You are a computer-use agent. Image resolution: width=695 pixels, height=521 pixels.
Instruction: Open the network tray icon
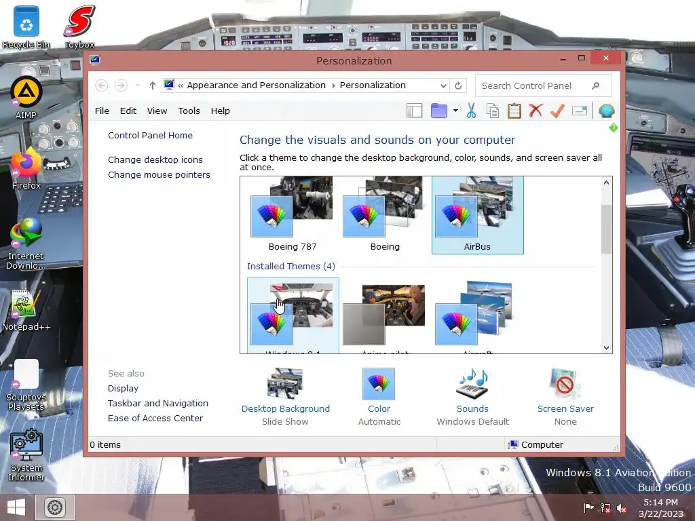[x=605, y=507]
